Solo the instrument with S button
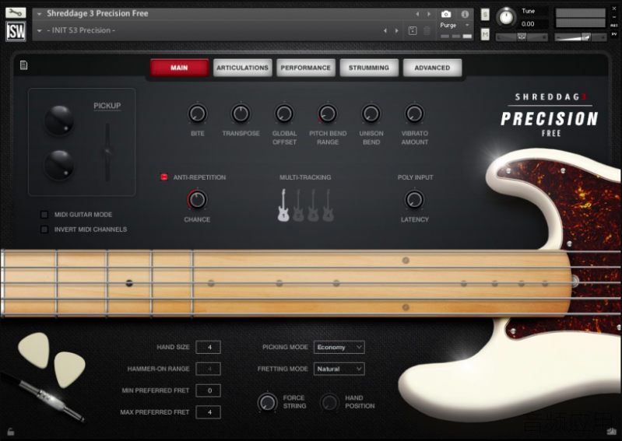Image resolution: width=622 pixels, height=441 pixels. click(x=485, y=15)
